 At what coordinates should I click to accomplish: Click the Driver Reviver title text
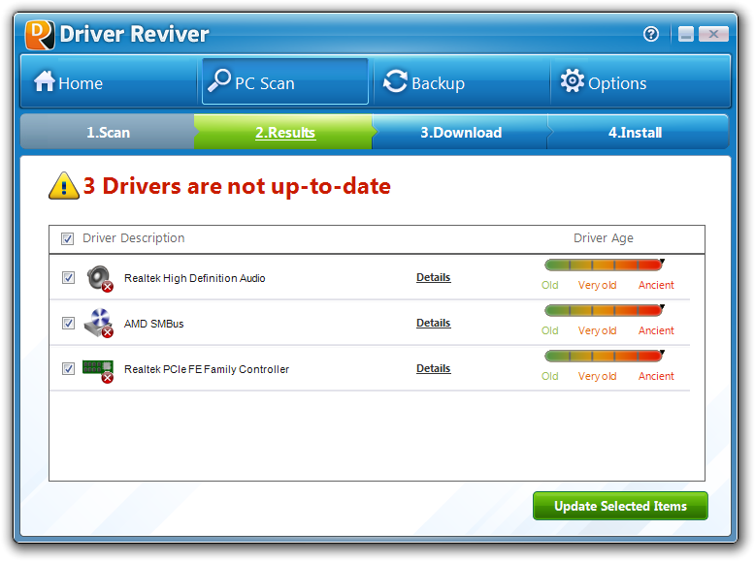click(x=134, y=34)
